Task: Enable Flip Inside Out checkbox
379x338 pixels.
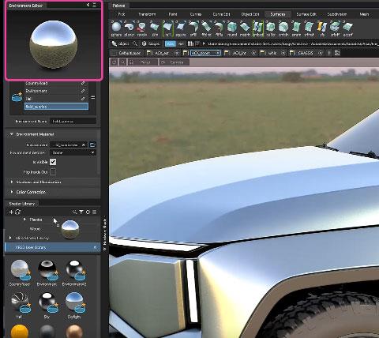Action: click(53, 172)
